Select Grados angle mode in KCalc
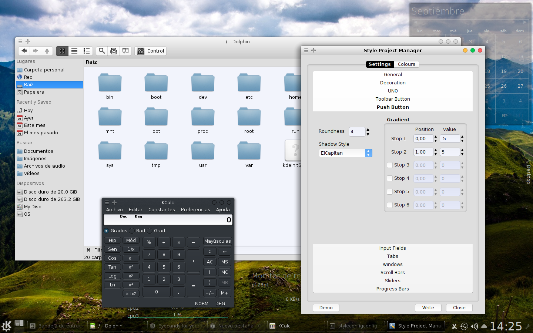 (115, 231)
